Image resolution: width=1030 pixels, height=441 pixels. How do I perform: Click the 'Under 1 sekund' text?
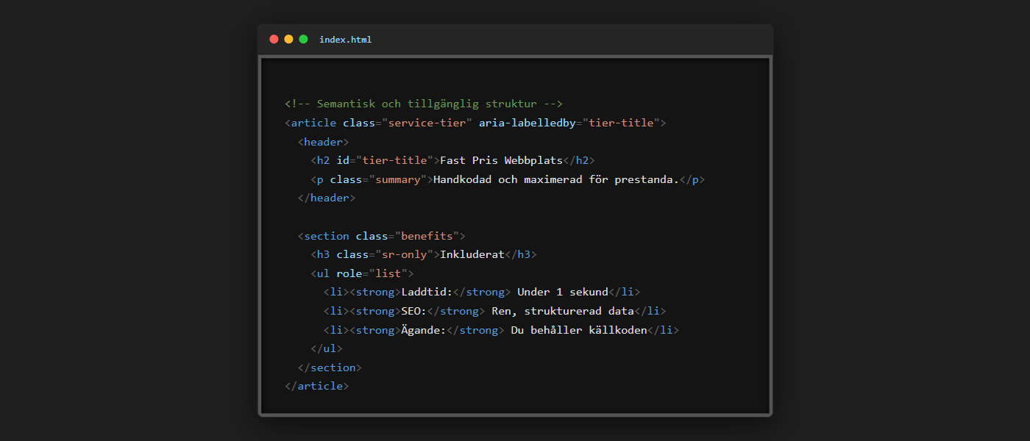[563, 292]
